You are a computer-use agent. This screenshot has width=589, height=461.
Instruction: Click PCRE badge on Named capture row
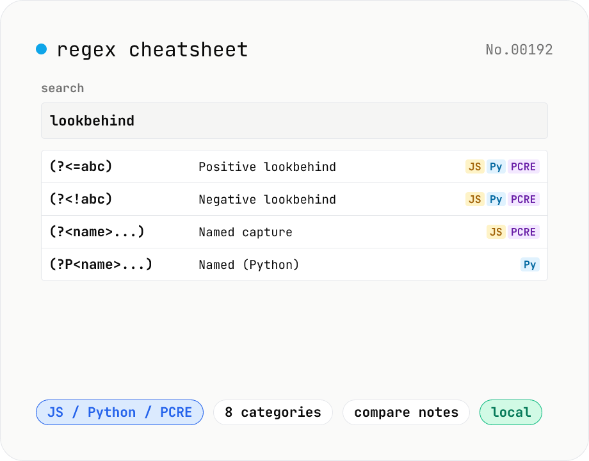coord(523,232)
